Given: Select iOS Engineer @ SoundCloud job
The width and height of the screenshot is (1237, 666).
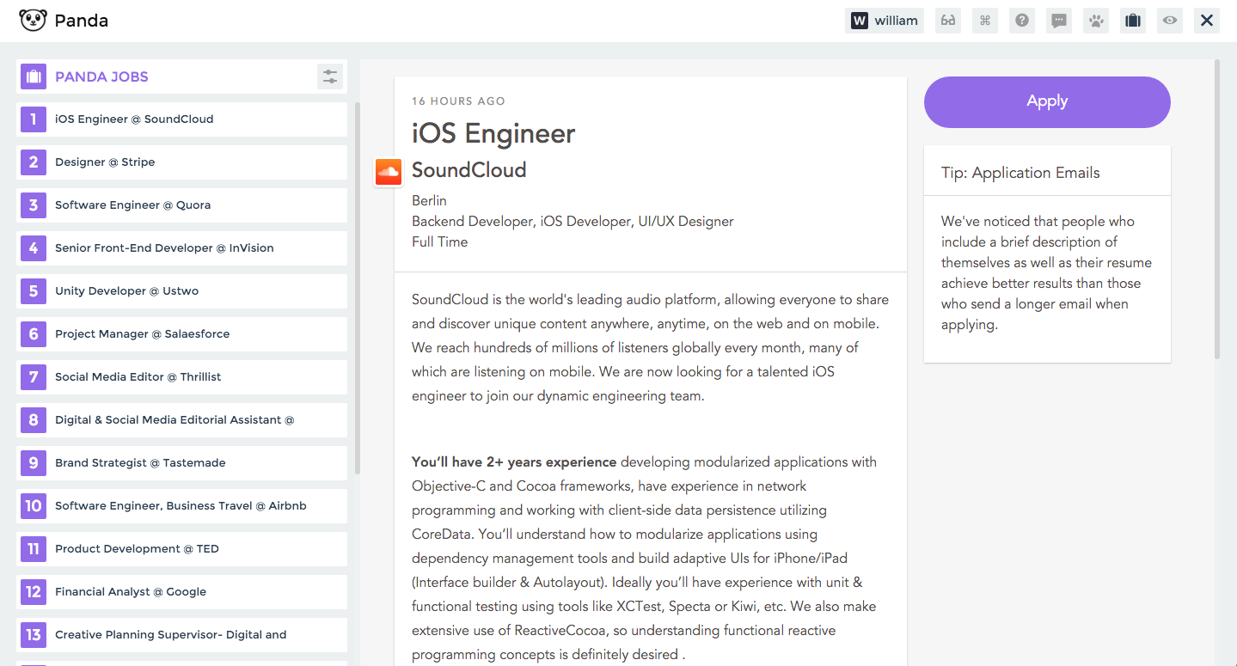Looking at the screenshot, I should coord(182,119).
